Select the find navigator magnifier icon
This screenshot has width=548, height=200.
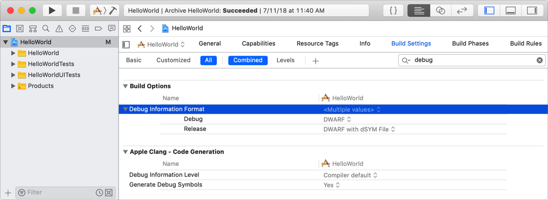point(46,28)
